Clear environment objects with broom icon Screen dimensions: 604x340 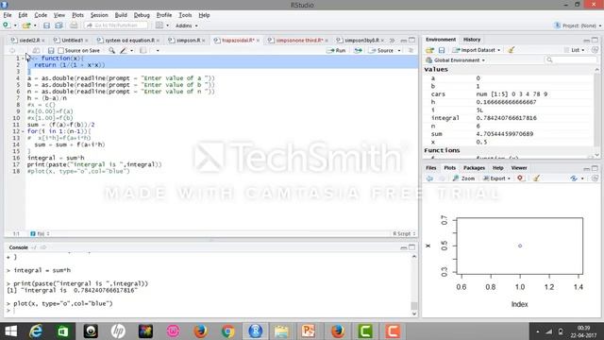[x=512, y=50]
